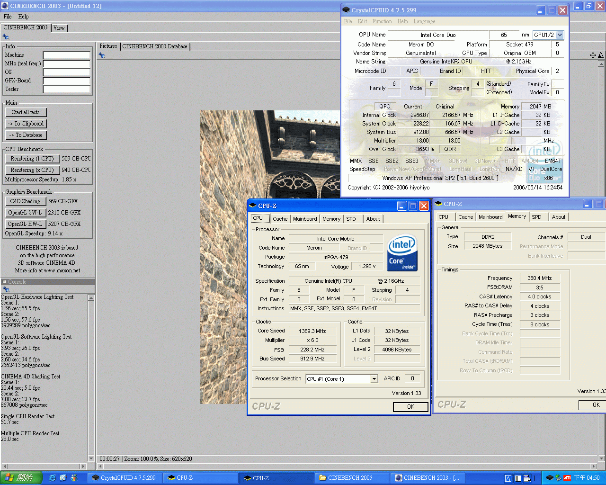The width and height of the screenshot is (606, 485).
Task: Run the Rendering (x CPU) benchmark
Action: pos(32,170)
